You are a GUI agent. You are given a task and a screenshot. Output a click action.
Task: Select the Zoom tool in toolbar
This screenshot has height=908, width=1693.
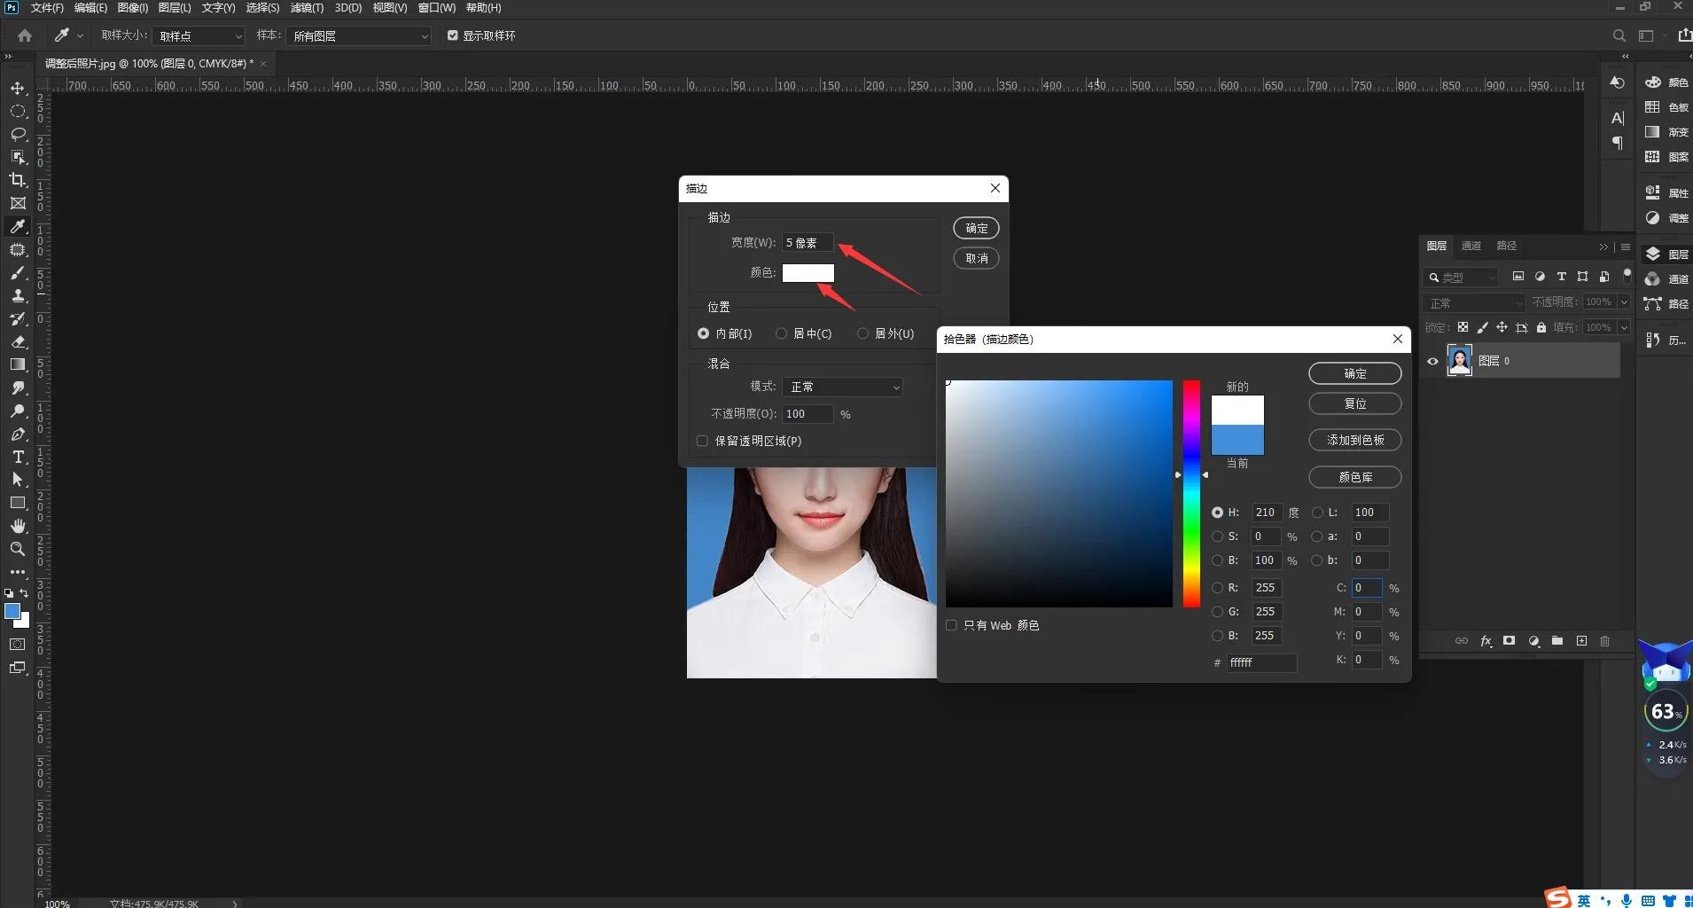18,549
